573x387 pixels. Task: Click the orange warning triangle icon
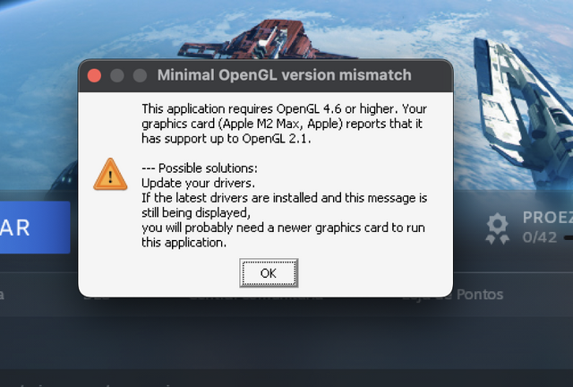[110, 175]
